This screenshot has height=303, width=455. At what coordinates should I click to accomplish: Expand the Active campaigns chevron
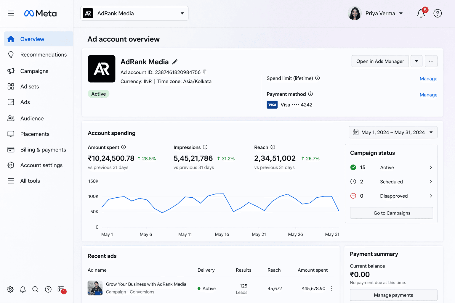coord(431,167)
